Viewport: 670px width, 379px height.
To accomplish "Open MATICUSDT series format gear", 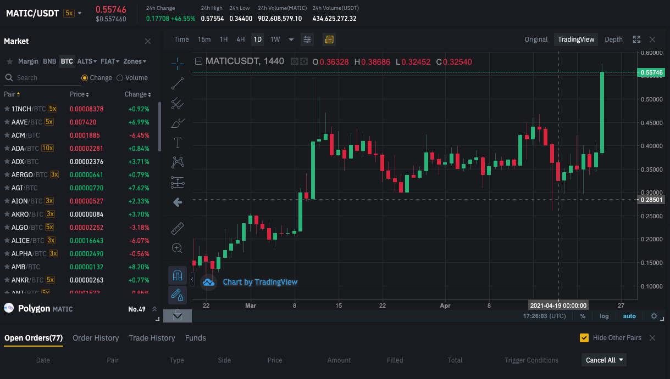I will (x=303, y=61).
